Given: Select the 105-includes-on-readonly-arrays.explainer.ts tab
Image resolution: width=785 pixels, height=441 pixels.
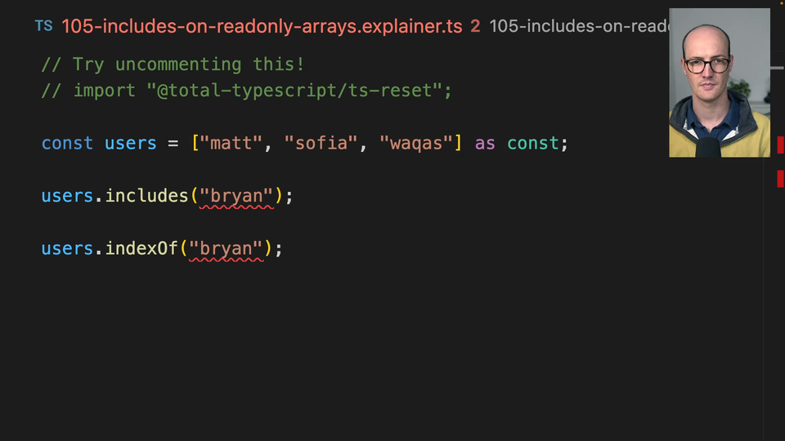Looking at the screenshot, I should pos(262,26).
